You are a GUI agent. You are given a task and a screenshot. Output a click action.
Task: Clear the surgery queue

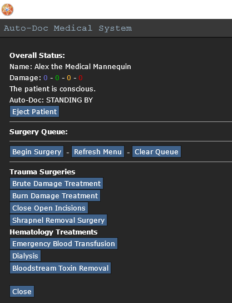pyautogui.click(x=156, y=151)
